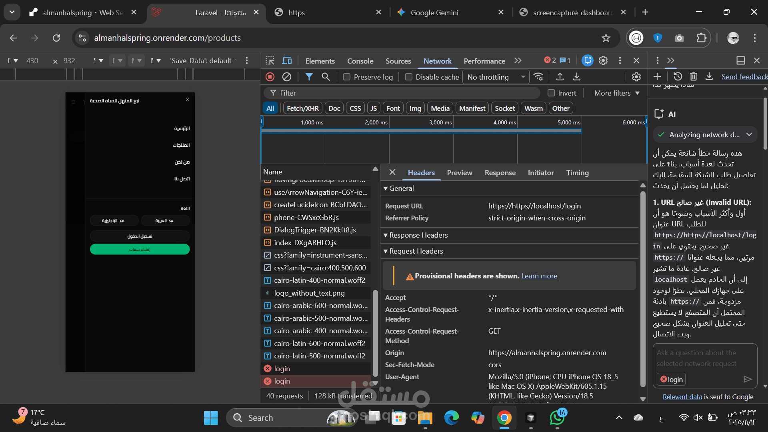
Task: Activate inspect element picker tool
Action: click(x=270, y=61)
